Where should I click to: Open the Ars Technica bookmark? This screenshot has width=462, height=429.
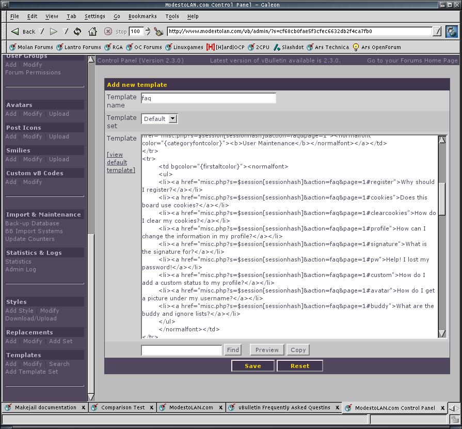328,47
